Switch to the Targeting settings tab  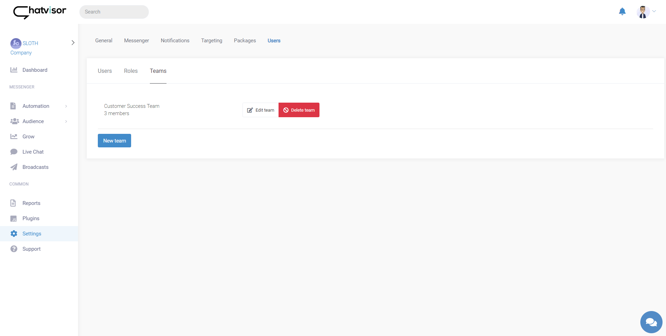click(x=212, y=41)
